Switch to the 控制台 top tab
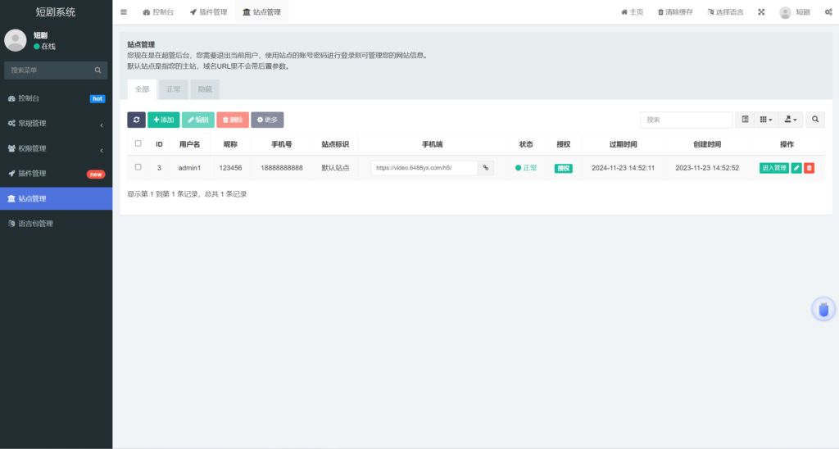 tap(158, 11)
